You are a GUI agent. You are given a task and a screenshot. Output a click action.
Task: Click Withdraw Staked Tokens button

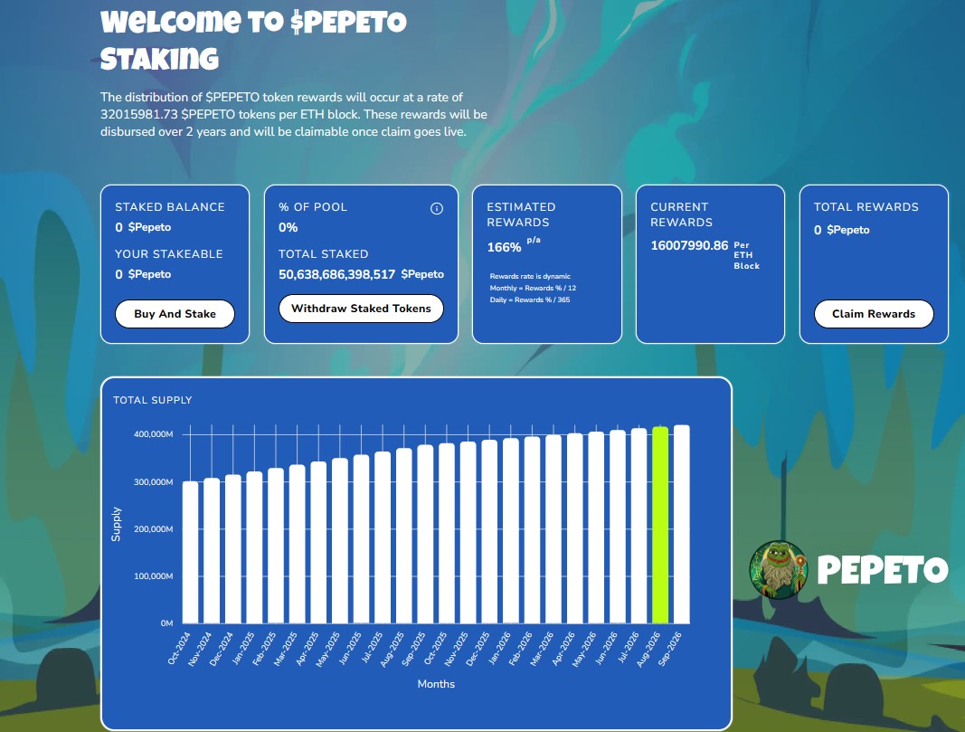[x=361, y=309]
